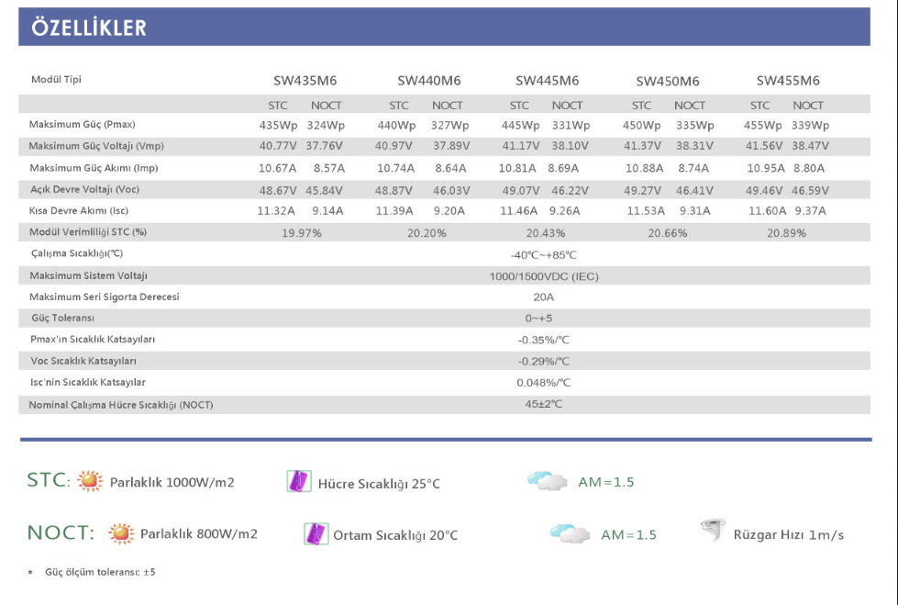Screen dimensions: 898x605
Task: Click the Maksimum Güç Voltajı (Vmp) label
Action: coord(96,146)
